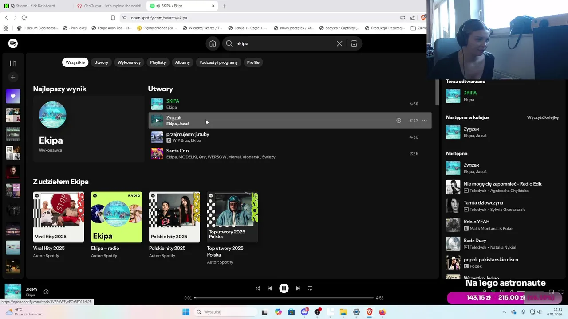Open File Explorer from the taskbar
The image size is (568, 319).
[x=343, y=312]
